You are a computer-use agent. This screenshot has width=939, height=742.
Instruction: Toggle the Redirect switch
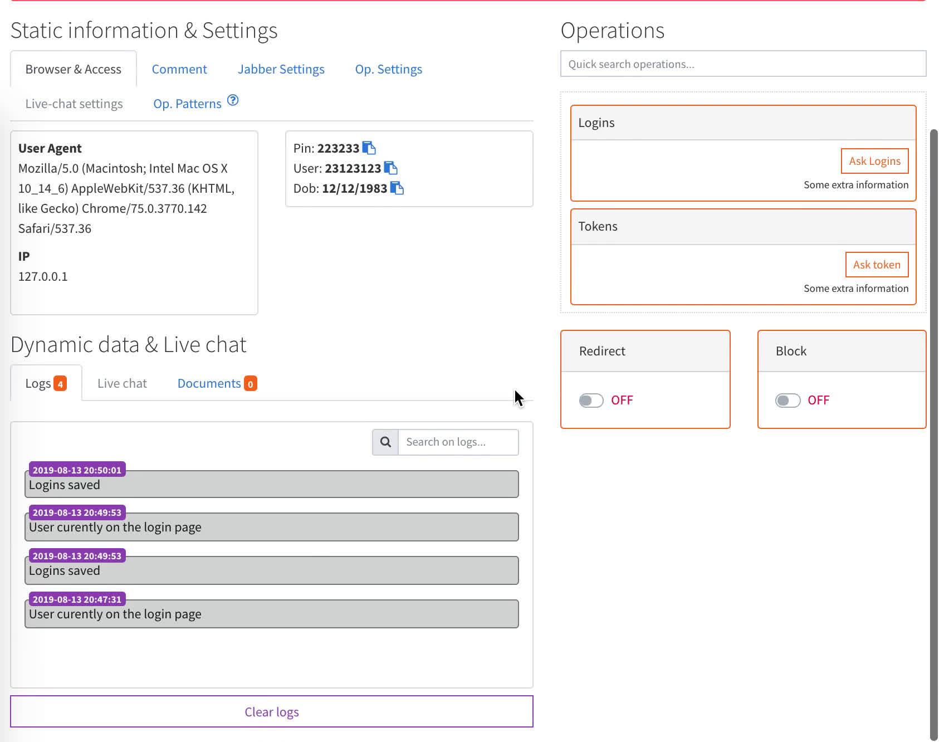click(x=591, y=401)
